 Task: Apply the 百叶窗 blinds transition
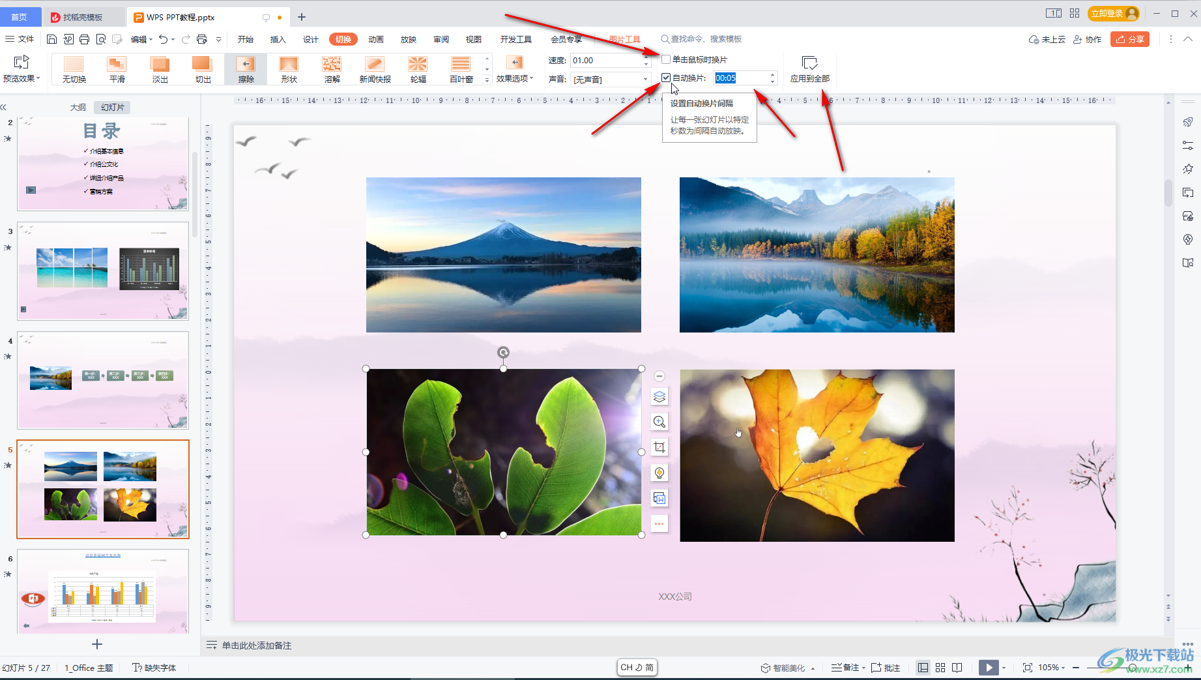click(x=461, y=69)
